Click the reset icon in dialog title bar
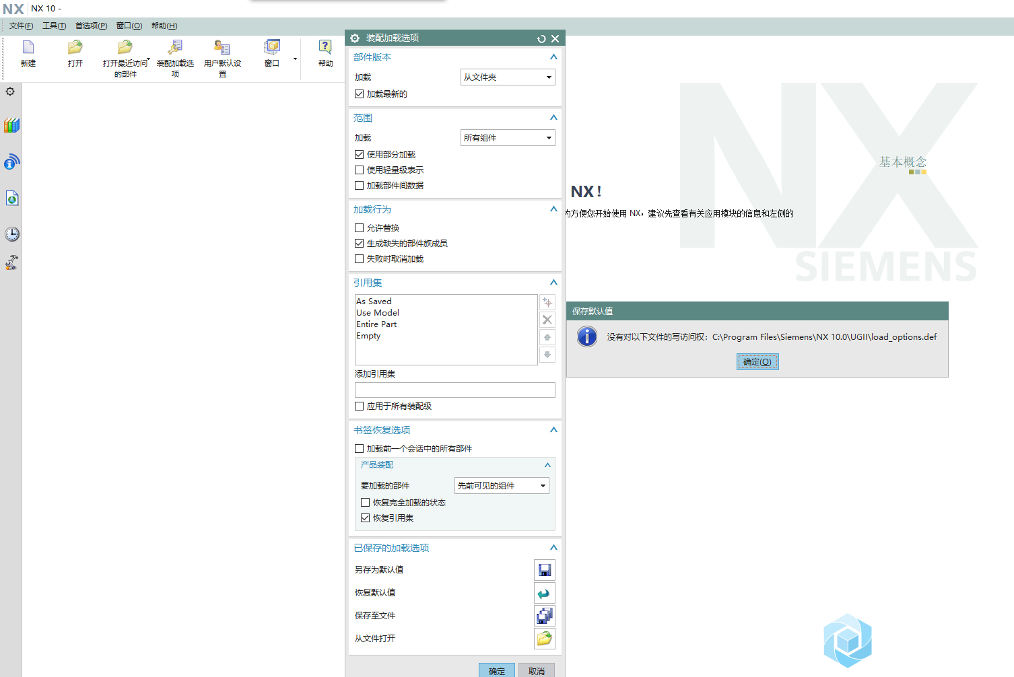The image size is (1014, 677). (541, 39)
